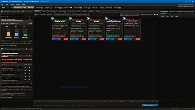Issue The Quiet Channel edict
195x110 pixels.
click(x=128, y=39)
